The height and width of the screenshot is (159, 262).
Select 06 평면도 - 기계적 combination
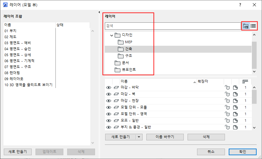tap(19, 61)
